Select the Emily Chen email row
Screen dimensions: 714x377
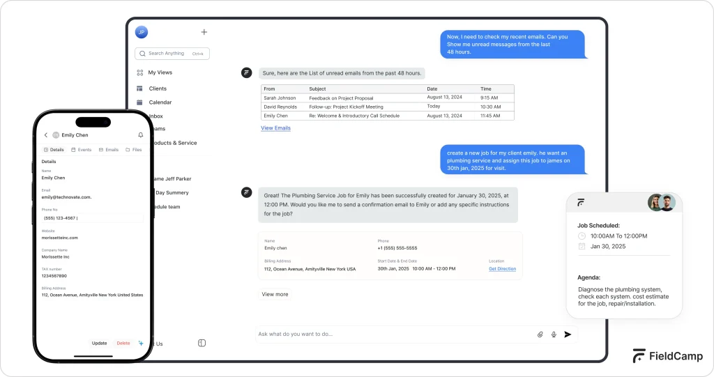pos(388,116)
